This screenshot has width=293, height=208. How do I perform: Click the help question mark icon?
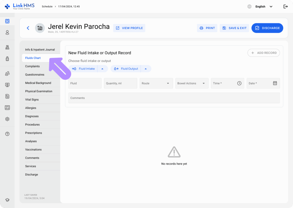point(7,134)
